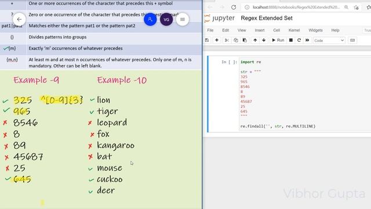This screenshot has height=209, width=371.
Task: Click the word 'kangaroo' in Example 10
Action: pyautogui.click(x=115, y=146)
